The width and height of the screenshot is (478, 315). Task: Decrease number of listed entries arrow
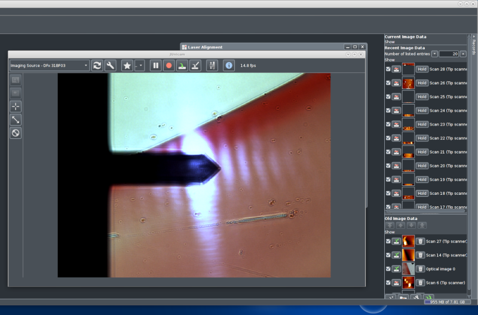coord(434,54)
